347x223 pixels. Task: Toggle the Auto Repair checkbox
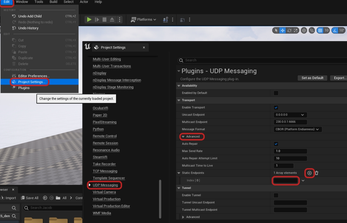point(276,144)
